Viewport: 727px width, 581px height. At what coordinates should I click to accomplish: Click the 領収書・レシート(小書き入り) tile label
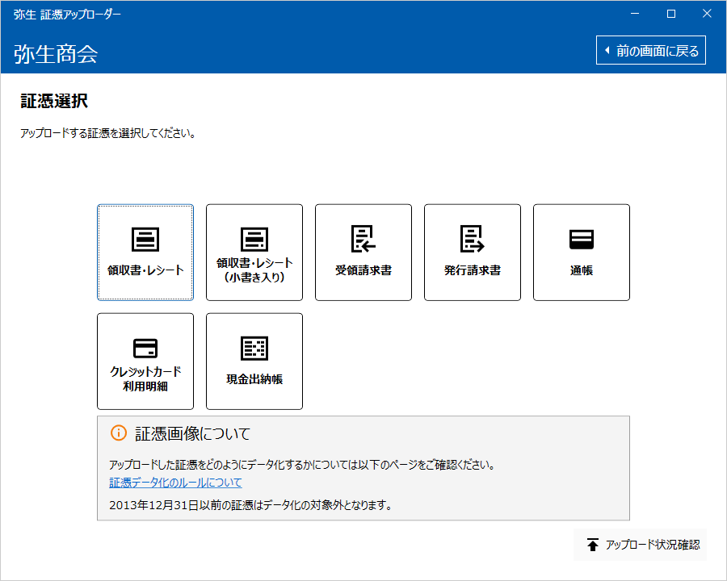254,270
